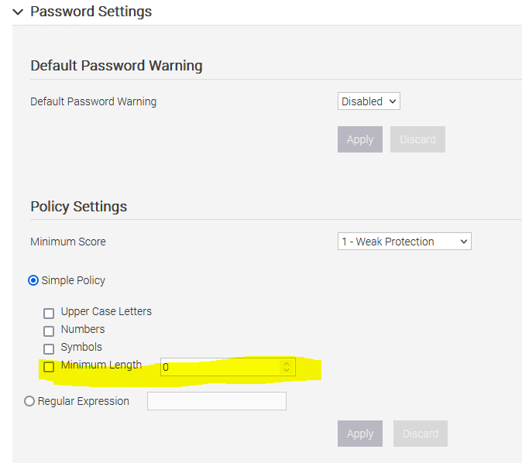Apply the Policy Settings changes
The width and height of the screenshot is (522, 463).
[x=360, y=434]
